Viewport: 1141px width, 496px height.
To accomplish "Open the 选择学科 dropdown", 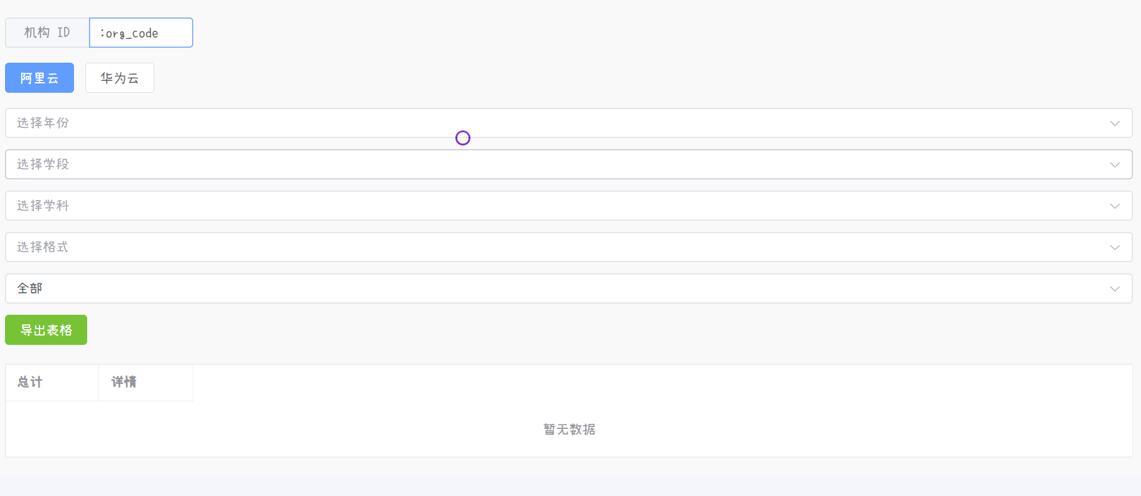I will (x=569, y=206).
